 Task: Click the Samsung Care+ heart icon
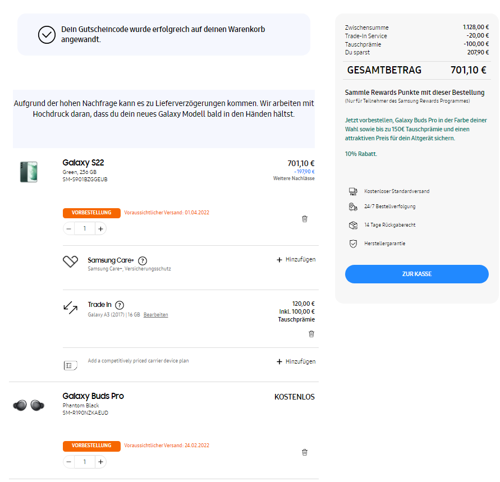click(x=70, y=261)
